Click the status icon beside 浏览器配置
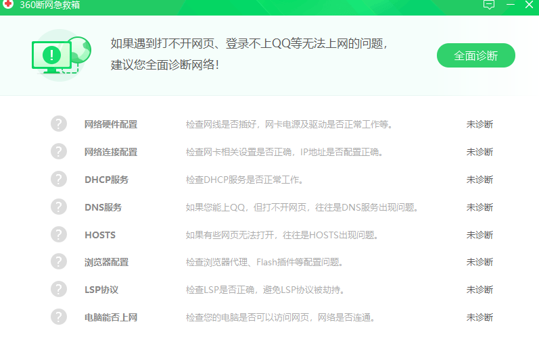This screenshot has height=345, width=539. 59,262
